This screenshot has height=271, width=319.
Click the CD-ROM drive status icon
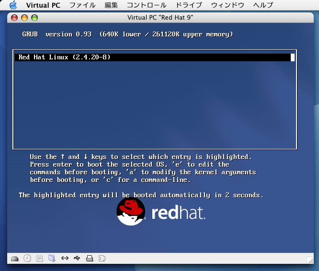coord(27,258)
